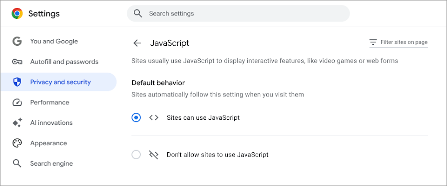Screen dimensions: 447x186
Task: Click the crossed-out code brackets icon
Action: click(x=154, y=155)
